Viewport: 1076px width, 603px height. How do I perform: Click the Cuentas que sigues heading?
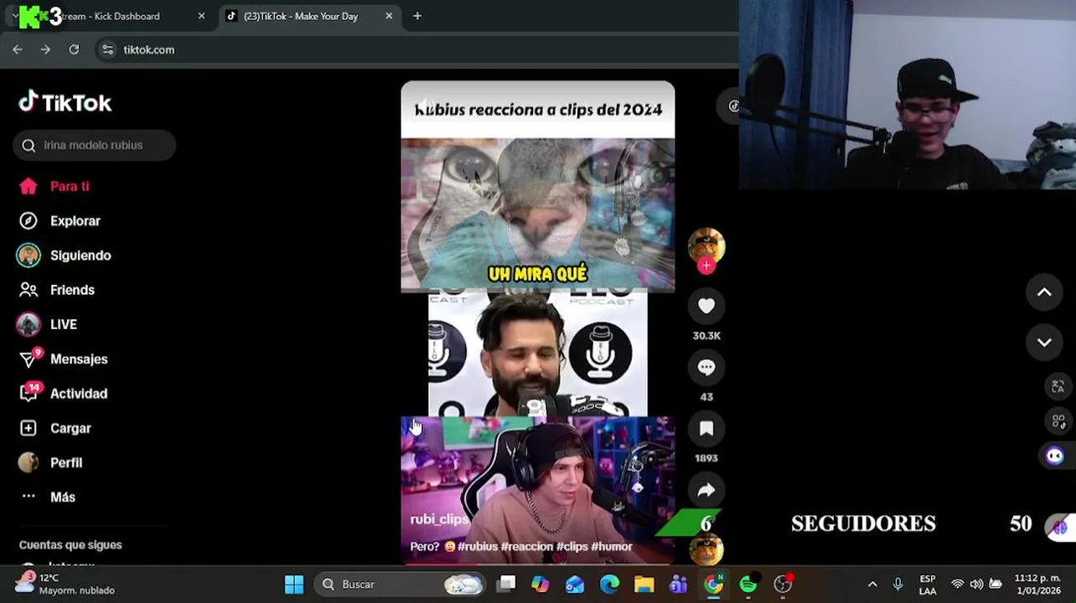(x=70, y=544)
